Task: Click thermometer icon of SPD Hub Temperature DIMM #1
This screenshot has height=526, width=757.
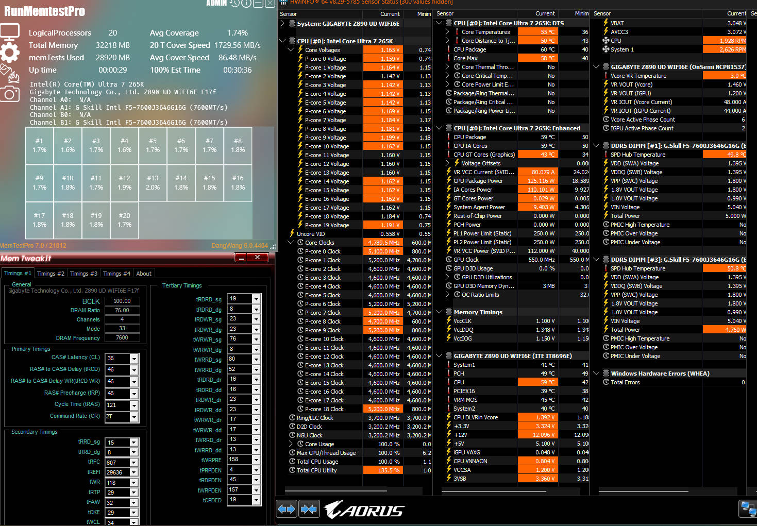Action: coord(606,155)
